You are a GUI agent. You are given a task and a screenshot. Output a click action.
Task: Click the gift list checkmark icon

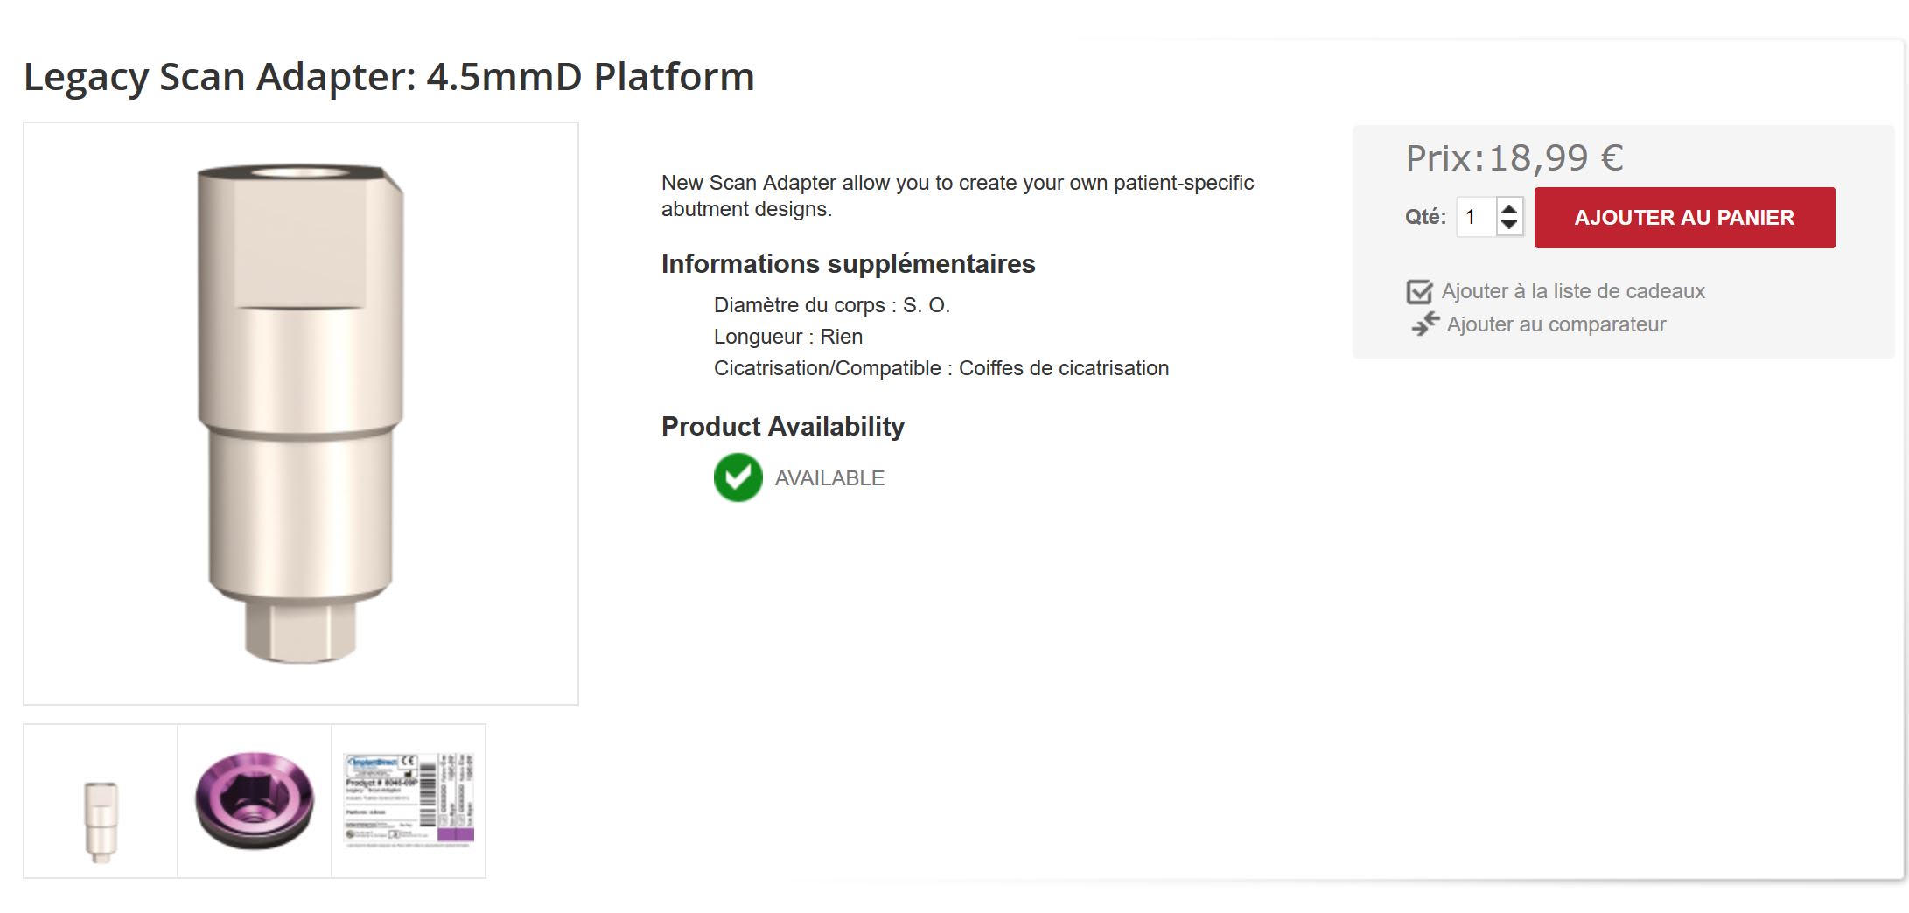pyautogui.click(x=1419, y=291)
